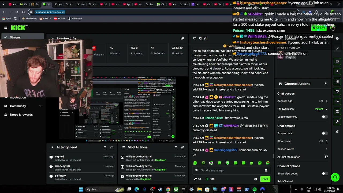
Task: Open Chrome from the taskbar
Action: [168, 190]
